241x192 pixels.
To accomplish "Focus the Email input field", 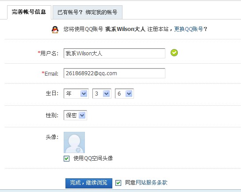I will [x=115, y=73].
